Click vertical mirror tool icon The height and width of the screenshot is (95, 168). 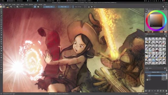(x=92, y=7)
